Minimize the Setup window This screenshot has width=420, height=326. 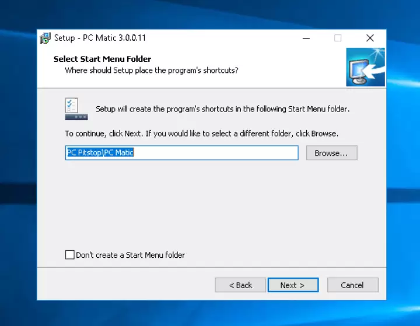(306, 38)
